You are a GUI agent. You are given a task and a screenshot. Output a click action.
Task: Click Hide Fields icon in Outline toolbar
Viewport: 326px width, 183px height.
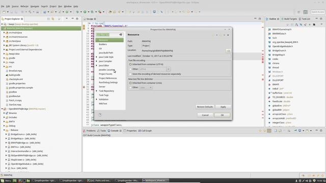pyautogui.click(x=301, y=25)
